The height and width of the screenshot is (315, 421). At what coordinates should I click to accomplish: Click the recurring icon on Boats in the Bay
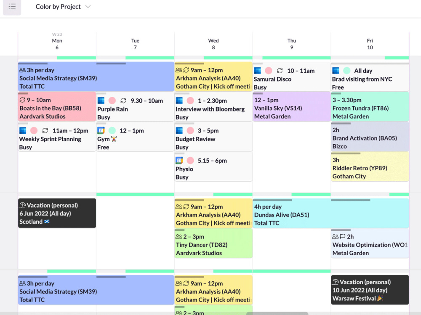(22, 100)
